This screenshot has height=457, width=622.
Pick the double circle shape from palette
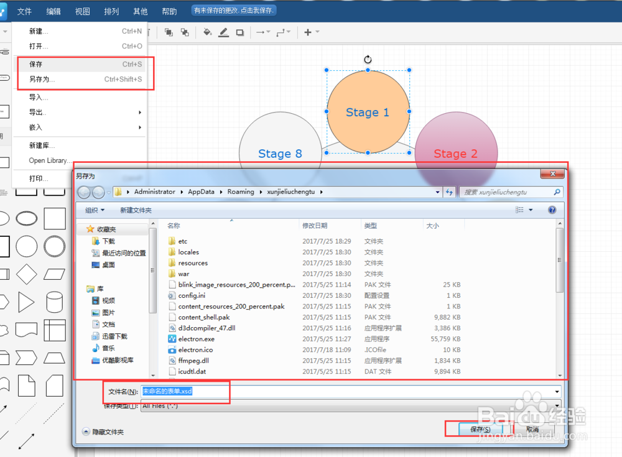click(x=54, y=246)
